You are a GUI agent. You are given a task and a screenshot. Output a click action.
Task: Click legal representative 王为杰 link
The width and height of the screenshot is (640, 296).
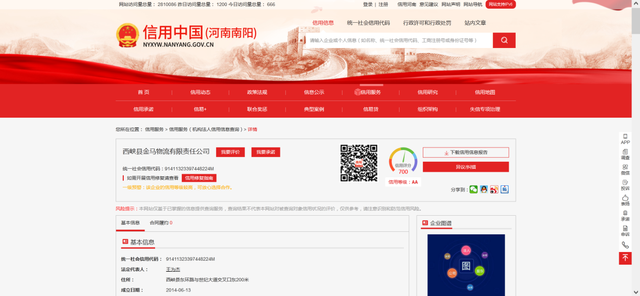tap(173, 269)
